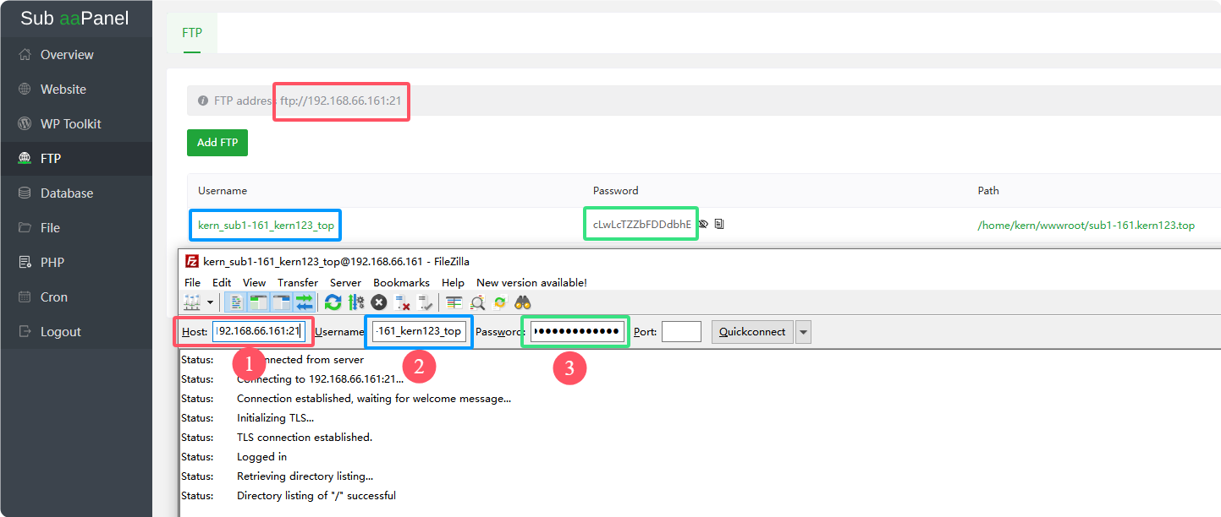
Task: Refresh file and folder lists in FileZilla
Action: pos(333,302)
